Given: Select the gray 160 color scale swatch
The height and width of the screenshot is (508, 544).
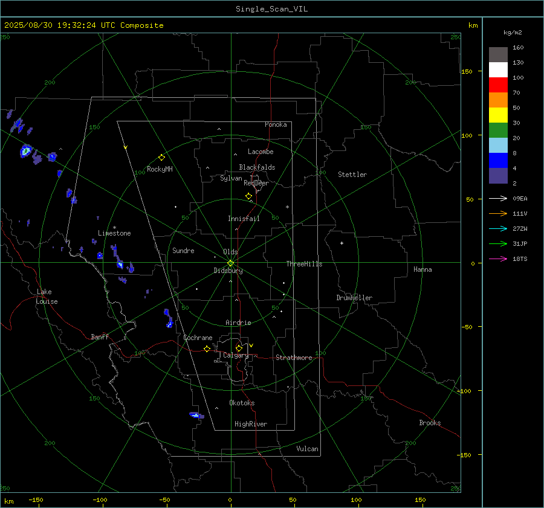Looking at the screenshot, I should (x=498, y=55).
